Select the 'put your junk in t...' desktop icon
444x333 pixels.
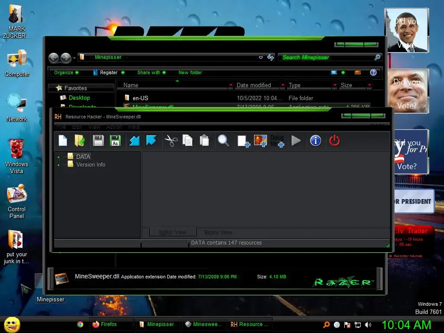pyautogui.click(x=17, y=247)
